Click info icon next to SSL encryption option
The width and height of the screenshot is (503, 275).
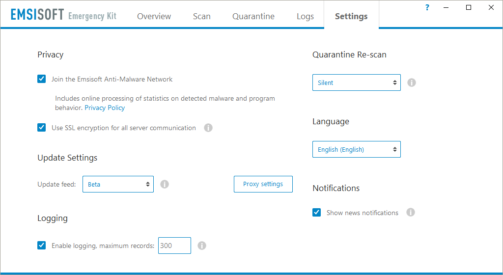coord(208,128)
